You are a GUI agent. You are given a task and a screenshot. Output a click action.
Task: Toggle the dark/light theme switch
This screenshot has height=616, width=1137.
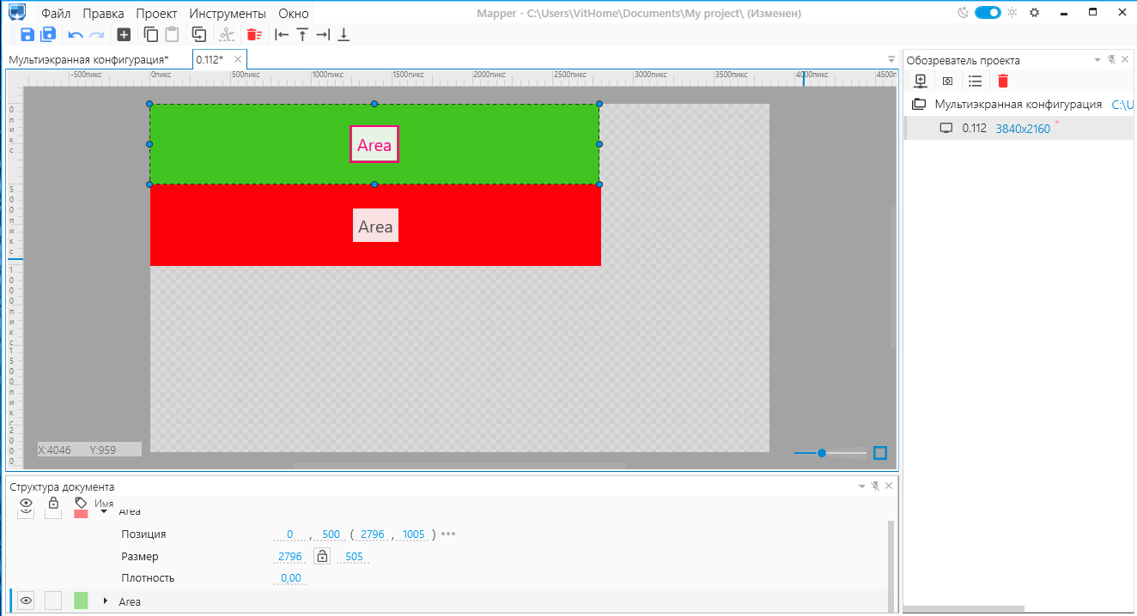[x=988, y=13]
